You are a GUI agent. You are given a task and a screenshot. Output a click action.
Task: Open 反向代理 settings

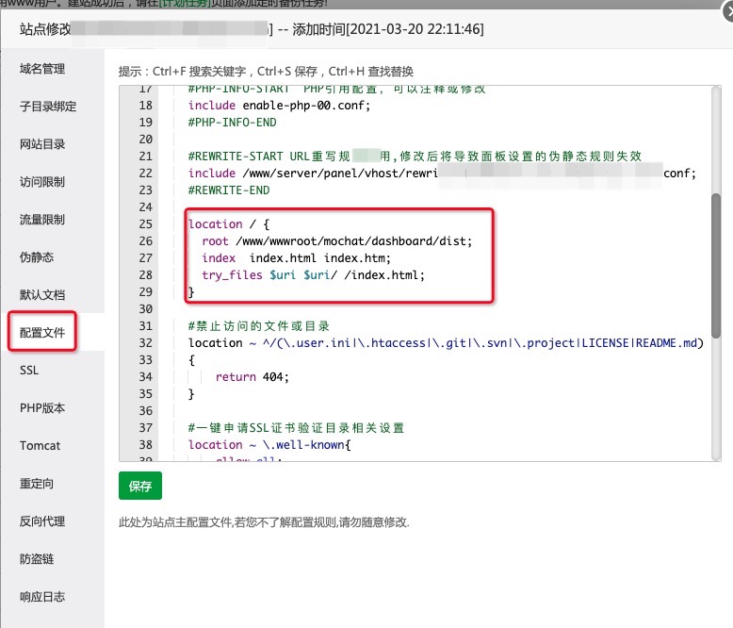pos(42,521)
